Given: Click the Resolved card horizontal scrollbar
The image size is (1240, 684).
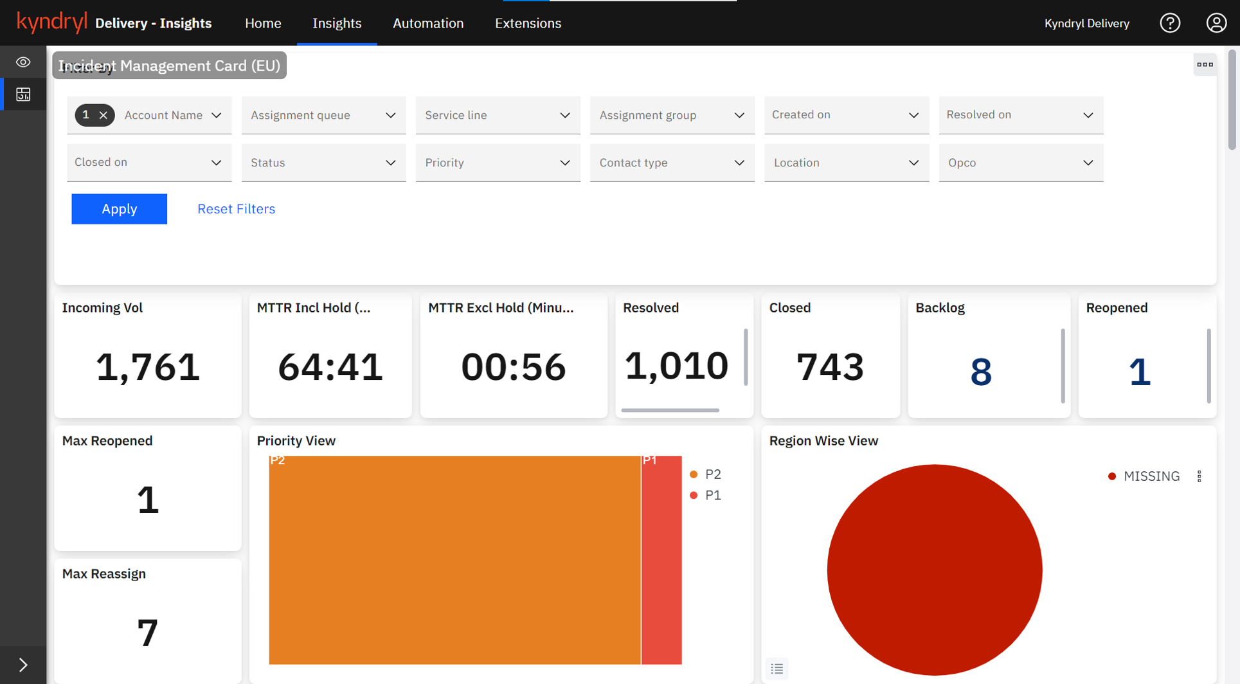Looking at the screenshot, I should [670, 410].
